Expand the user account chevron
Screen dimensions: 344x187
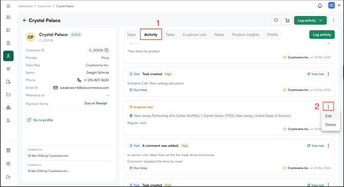[339, 6]
